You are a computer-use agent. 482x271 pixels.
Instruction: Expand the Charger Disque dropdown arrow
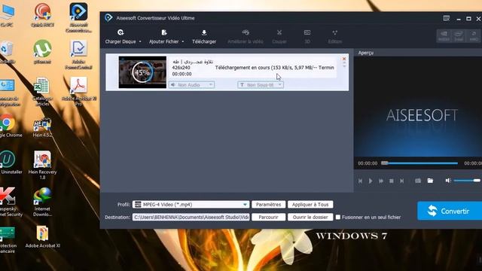140,41
